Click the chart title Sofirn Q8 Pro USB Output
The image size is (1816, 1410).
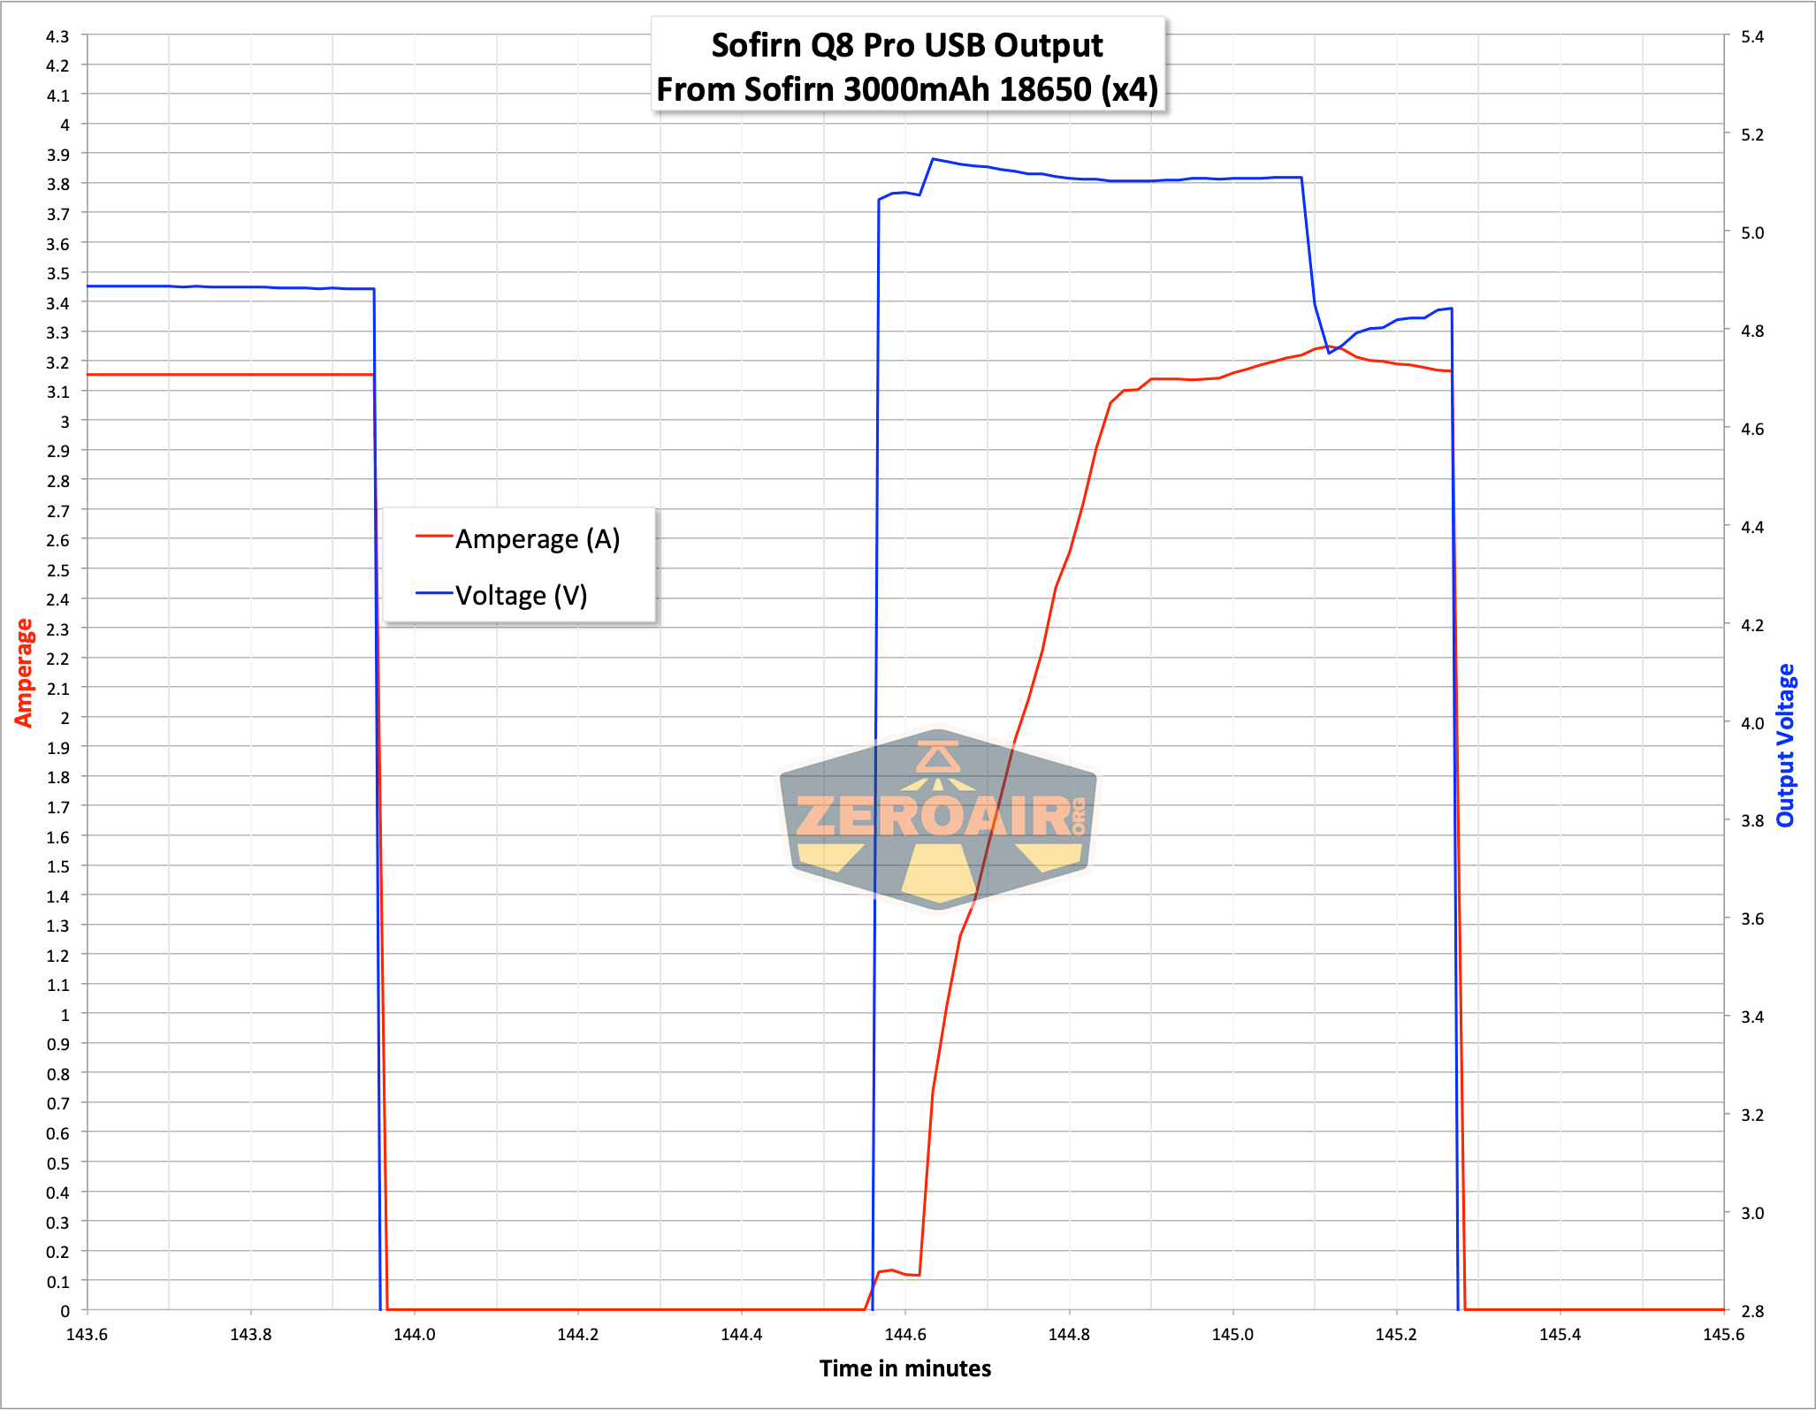[x=907, y=45]
